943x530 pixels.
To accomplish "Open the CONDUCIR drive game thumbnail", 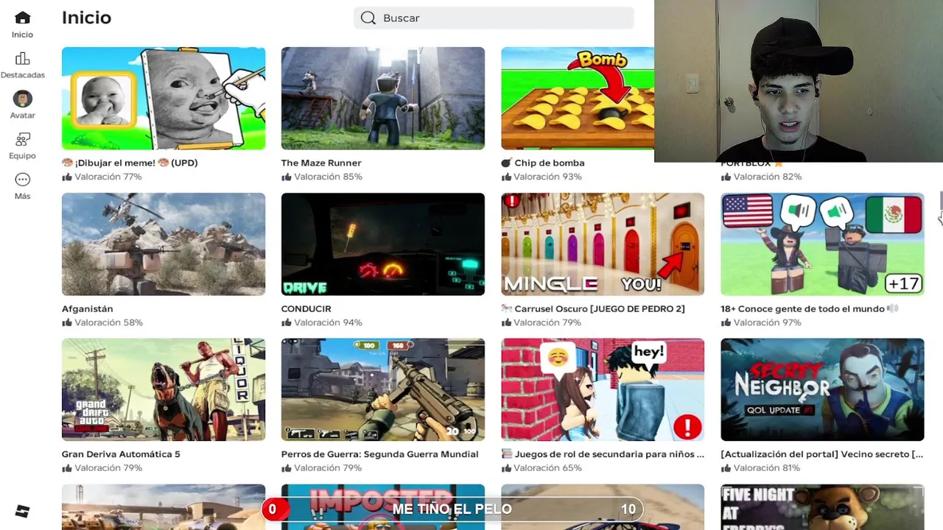I will point(383,244).
